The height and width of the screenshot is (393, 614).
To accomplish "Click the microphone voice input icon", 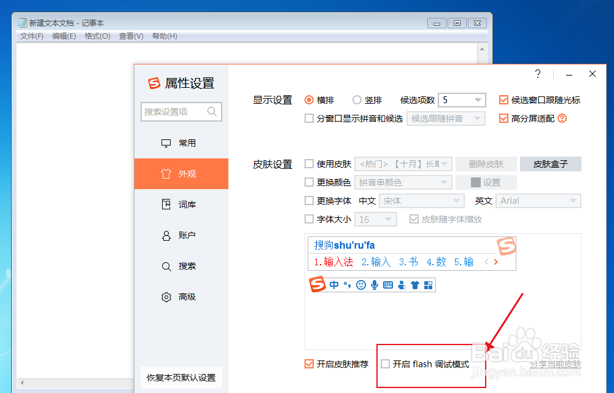I will coord(375,285).
